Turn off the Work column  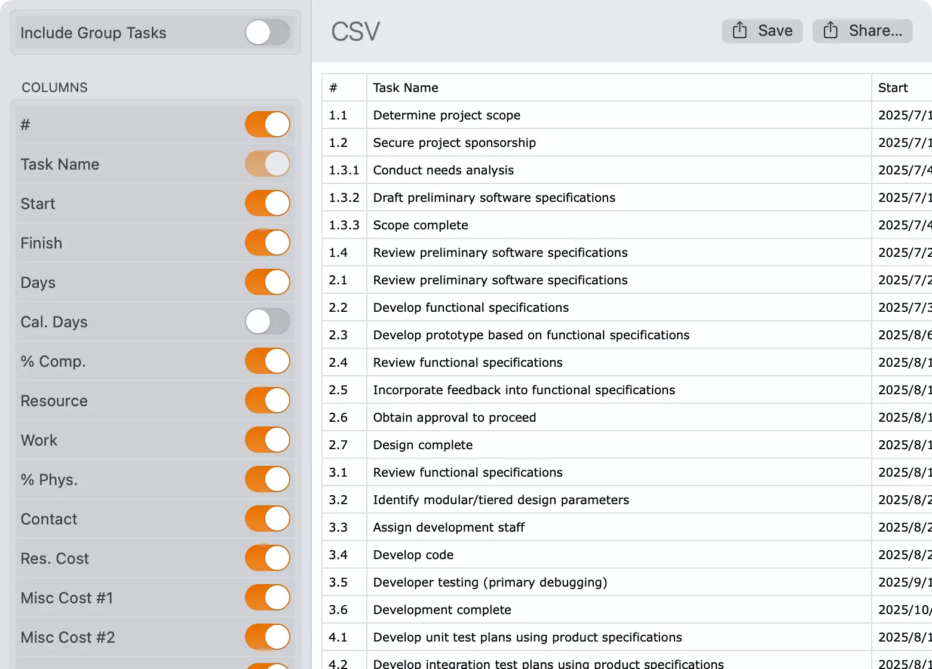coord(267,440)
